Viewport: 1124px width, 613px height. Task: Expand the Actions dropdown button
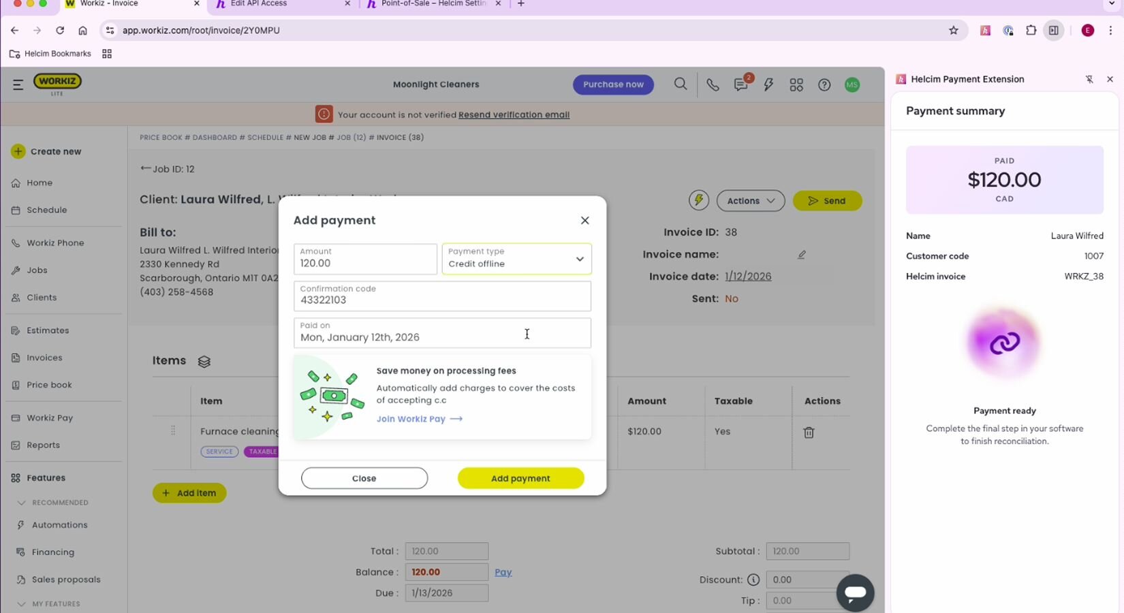click(x=750, y=201)
